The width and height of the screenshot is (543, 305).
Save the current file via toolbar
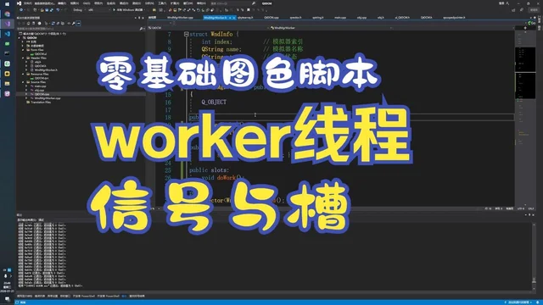pyautogui.click(x=47, y=10)
